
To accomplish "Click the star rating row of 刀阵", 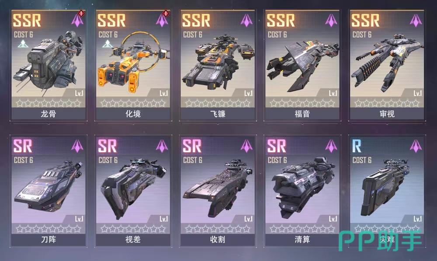I will point(49,229).
